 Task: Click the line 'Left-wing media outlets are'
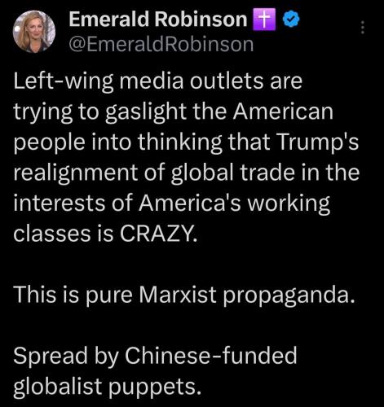pos(158,81)
